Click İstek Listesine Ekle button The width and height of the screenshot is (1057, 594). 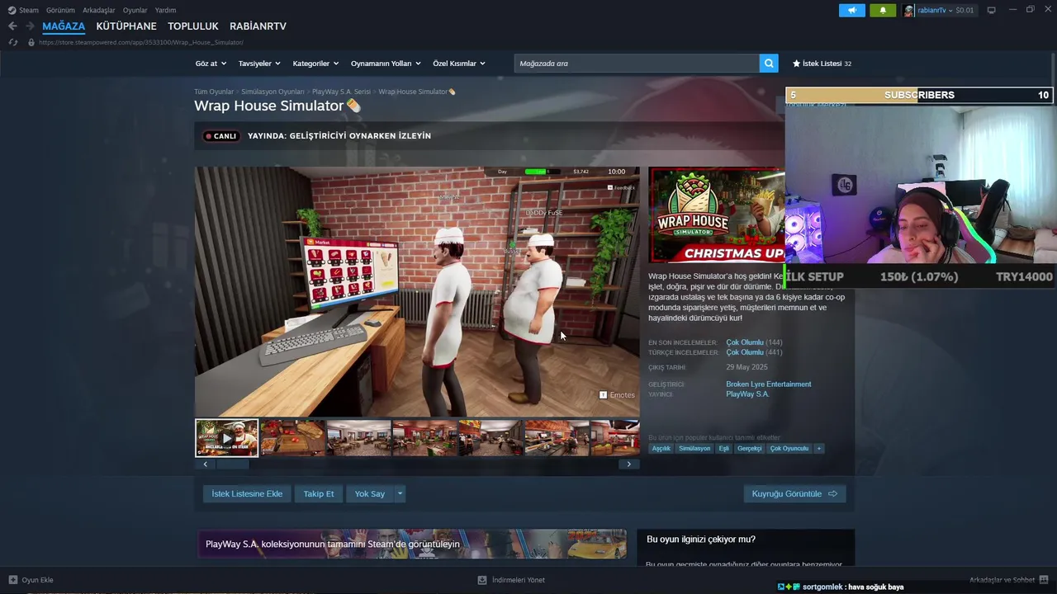pos(247,494)
